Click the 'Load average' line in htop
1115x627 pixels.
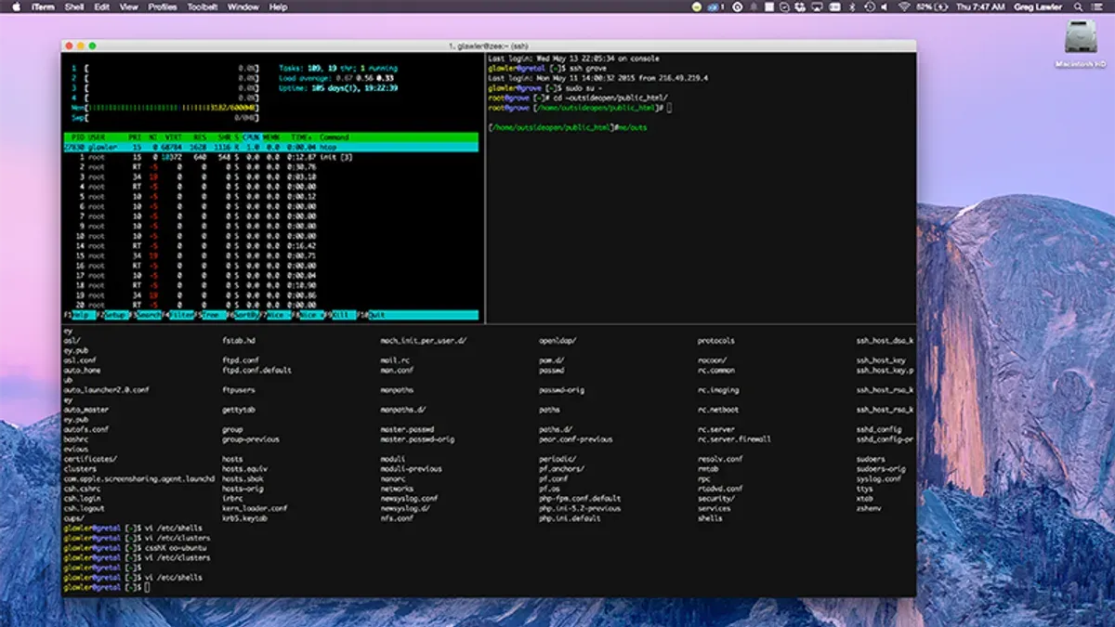[336, 79]
